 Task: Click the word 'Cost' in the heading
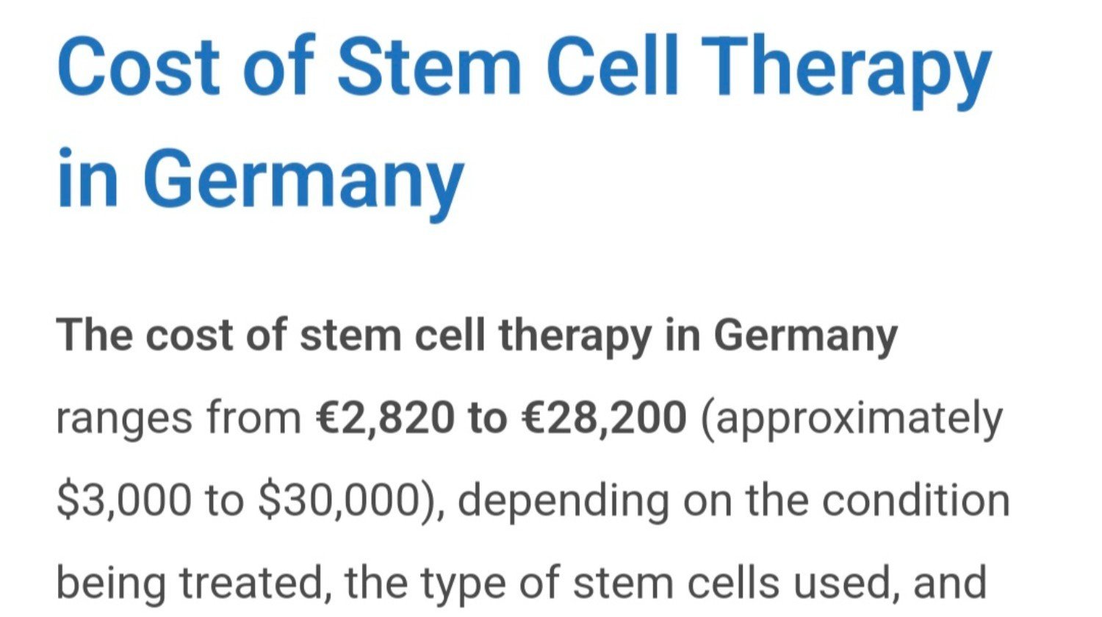click(x=139, y=66)
